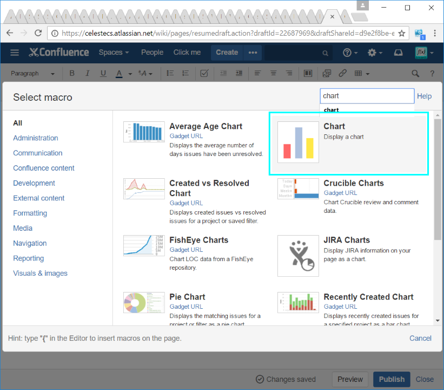
Task: Preview the page draft
Action: pos(350,379)
